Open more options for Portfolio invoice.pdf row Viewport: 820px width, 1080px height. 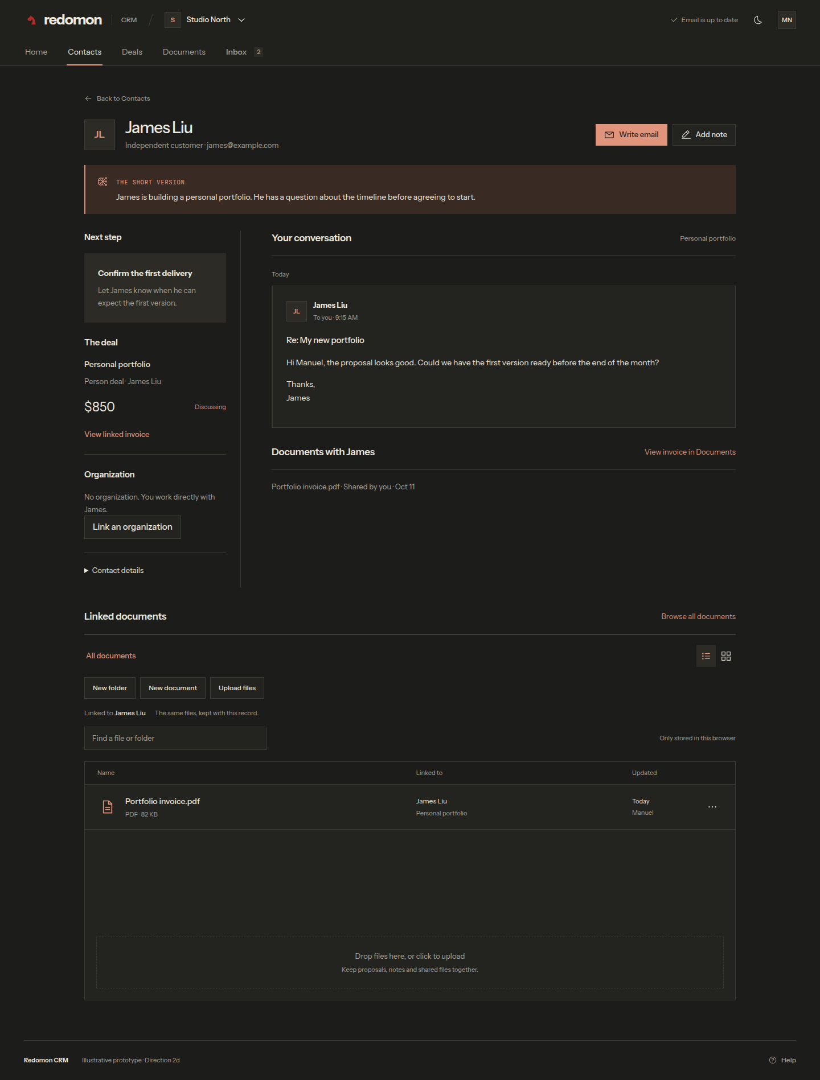click(x=712, y=807)
